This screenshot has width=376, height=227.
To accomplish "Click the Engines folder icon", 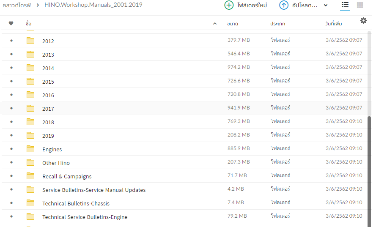I will tap(30, 149).
